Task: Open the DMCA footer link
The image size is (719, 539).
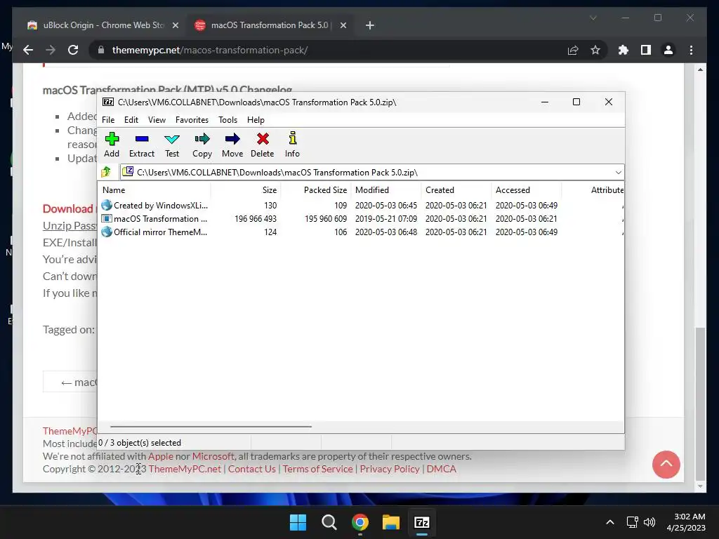Action: coord(442,469)
